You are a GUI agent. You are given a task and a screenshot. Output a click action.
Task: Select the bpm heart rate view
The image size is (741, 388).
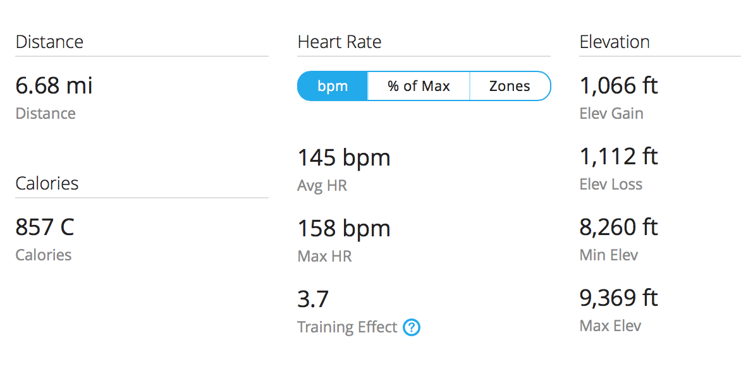(x=333, y=86)
